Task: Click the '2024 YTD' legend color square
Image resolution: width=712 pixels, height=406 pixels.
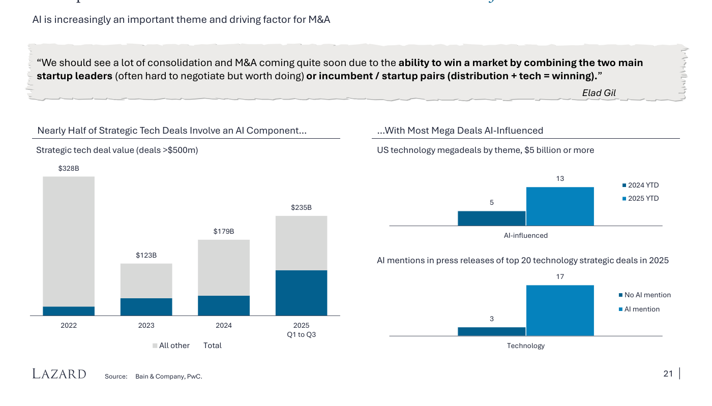Action: [625, 185]
